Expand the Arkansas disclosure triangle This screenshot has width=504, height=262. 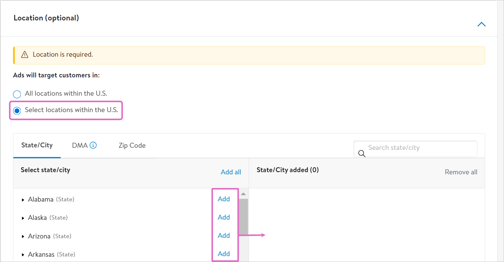pyautogui.click(x=23, y=255)
